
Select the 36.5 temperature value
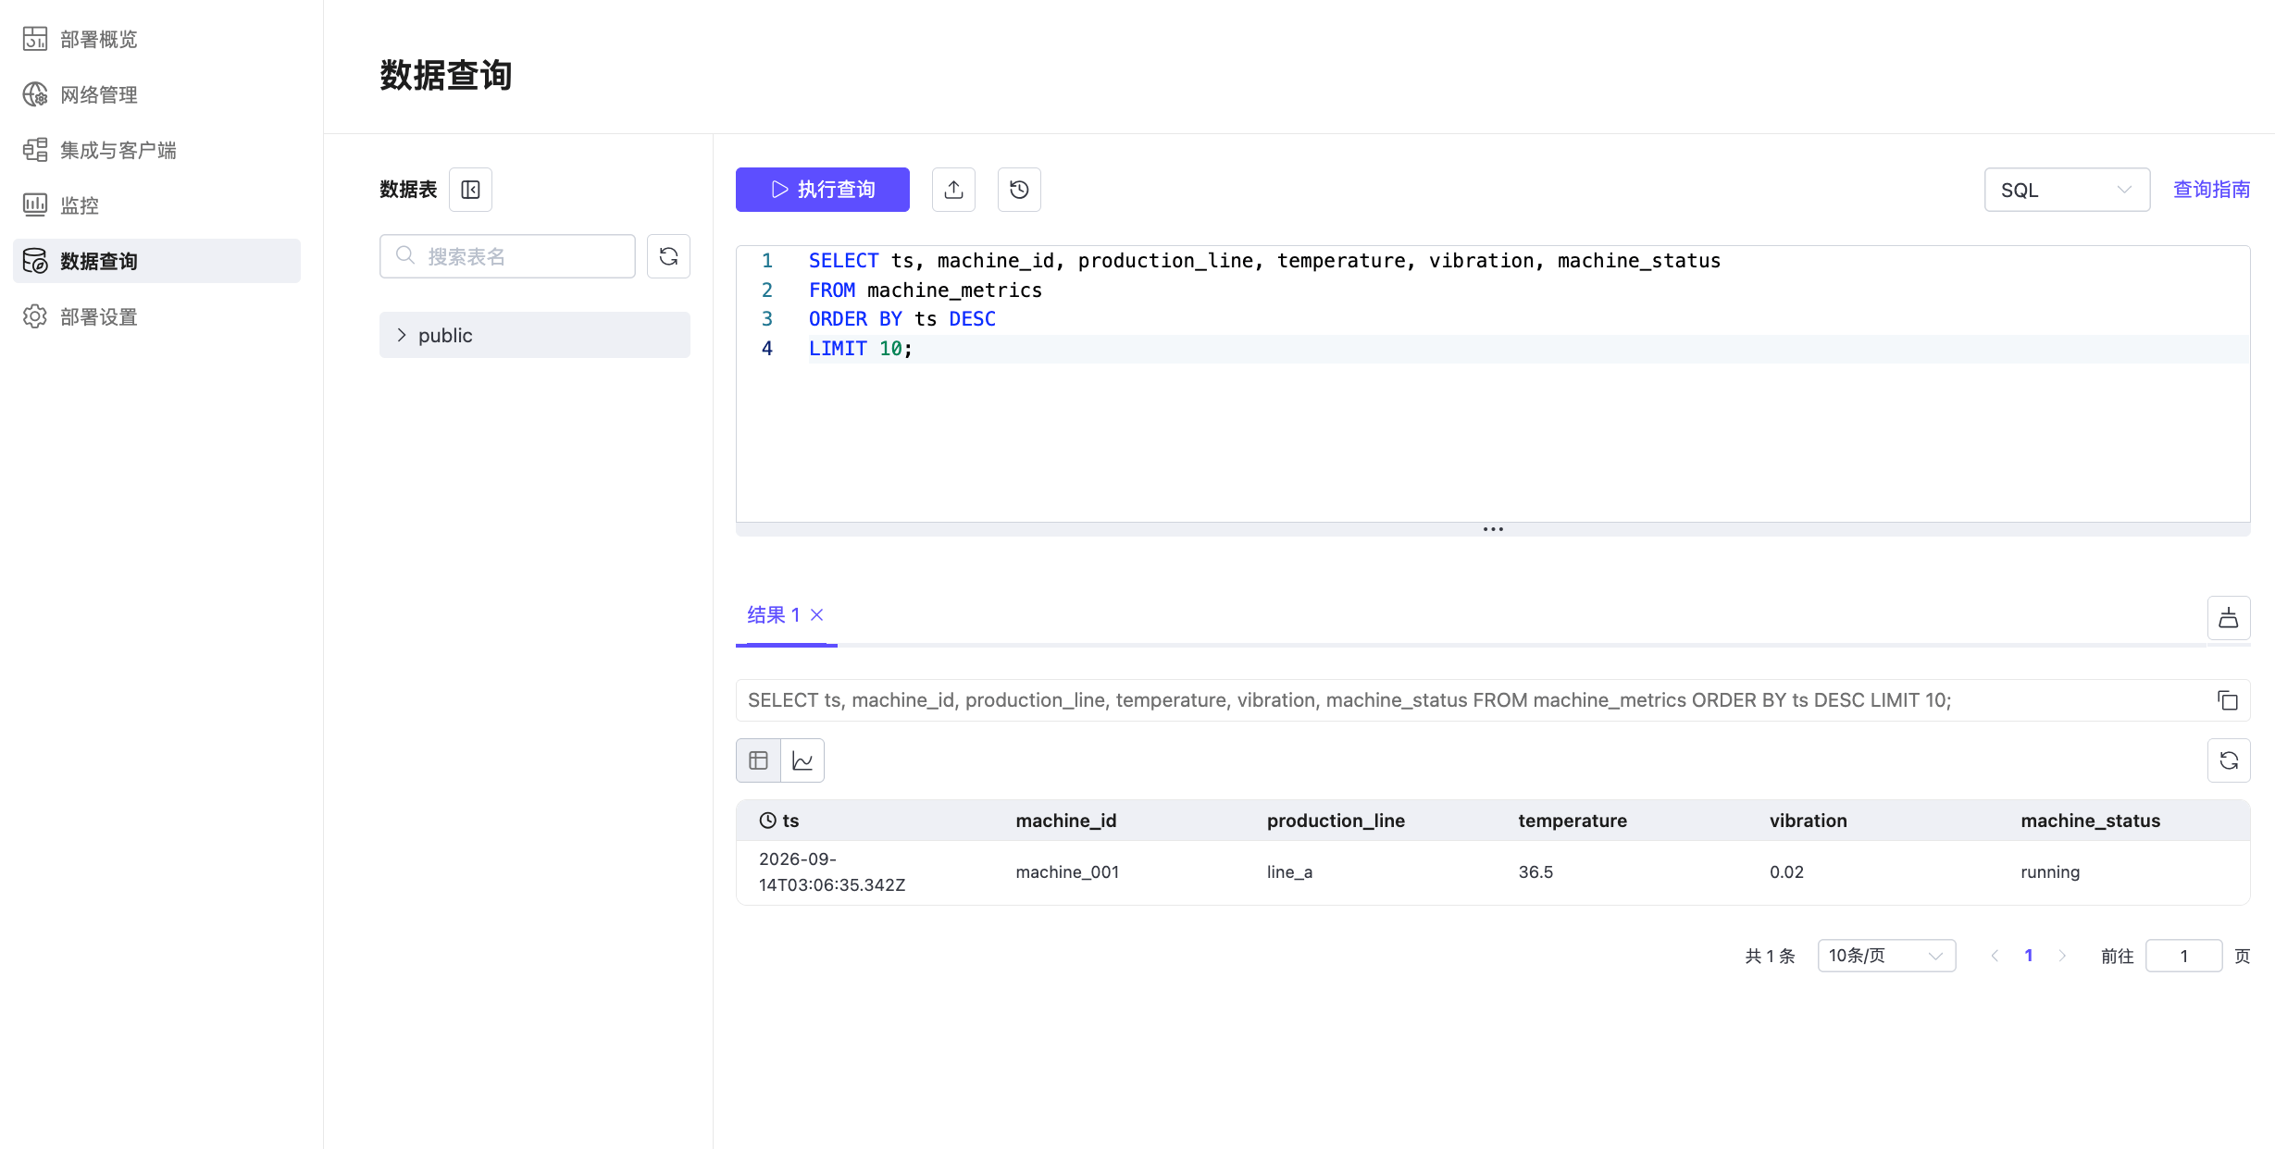point(1535,872)
